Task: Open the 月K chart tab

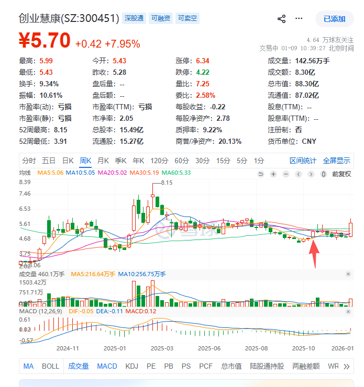Action: (103, 161)
